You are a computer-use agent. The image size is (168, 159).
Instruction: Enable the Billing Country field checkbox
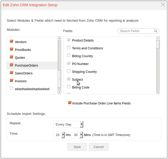click(x=69, y=56)
